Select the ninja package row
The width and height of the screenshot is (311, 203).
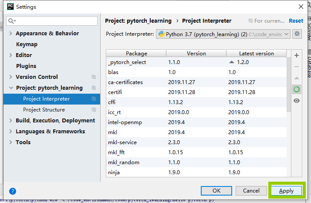click(x=196, y=172)
